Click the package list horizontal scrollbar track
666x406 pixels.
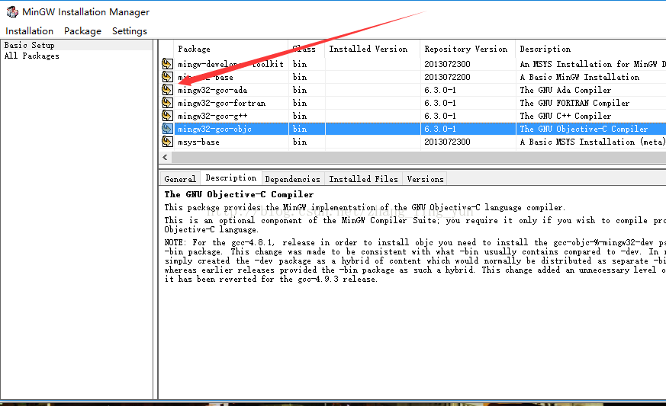418,158
